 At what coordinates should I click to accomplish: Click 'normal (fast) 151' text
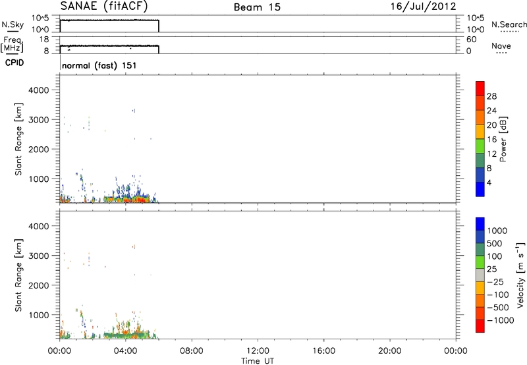[x=99, y=65]
